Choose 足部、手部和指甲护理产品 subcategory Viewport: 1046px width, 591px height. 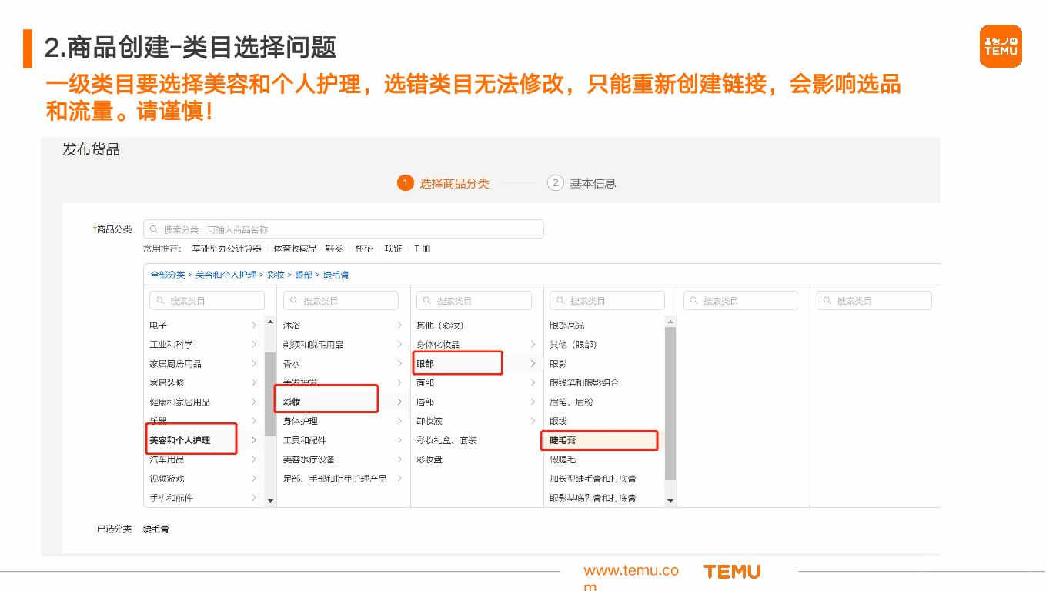coord(335,479)
